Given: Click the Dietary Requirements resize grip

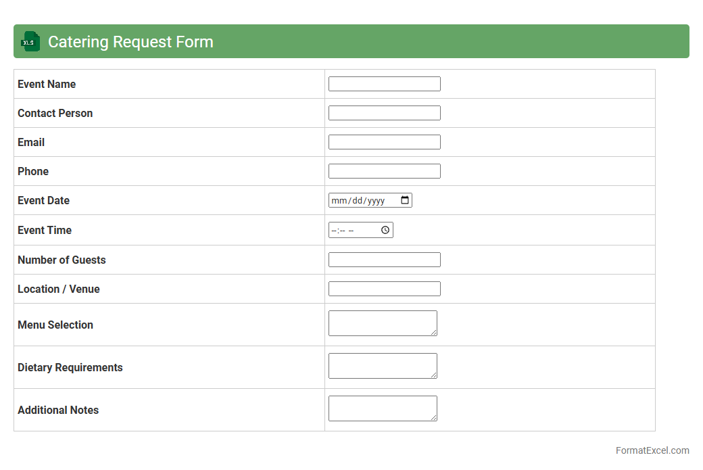Looking at the screenshot, I should (x=434, y=375).
